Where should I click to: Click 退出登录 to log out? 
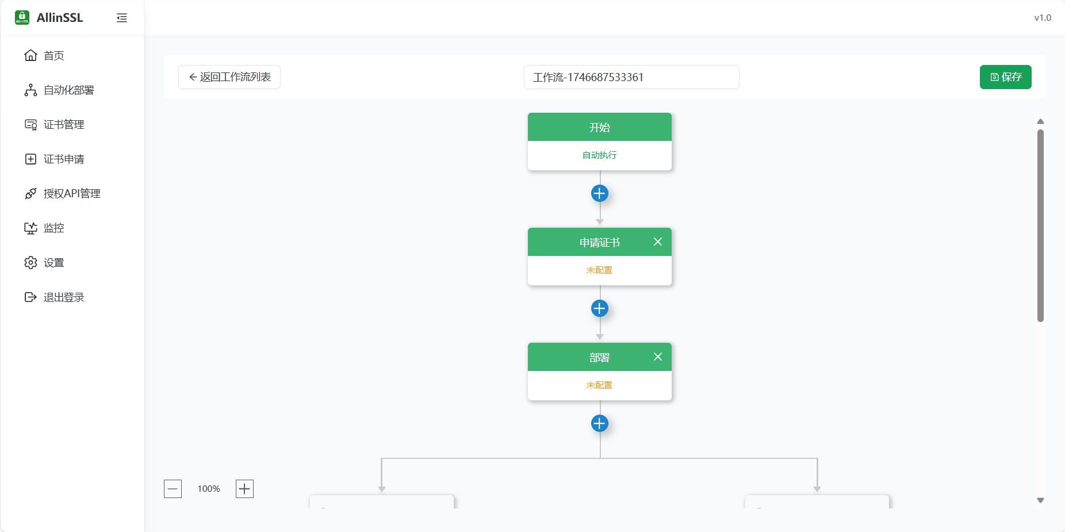(63, 297)
